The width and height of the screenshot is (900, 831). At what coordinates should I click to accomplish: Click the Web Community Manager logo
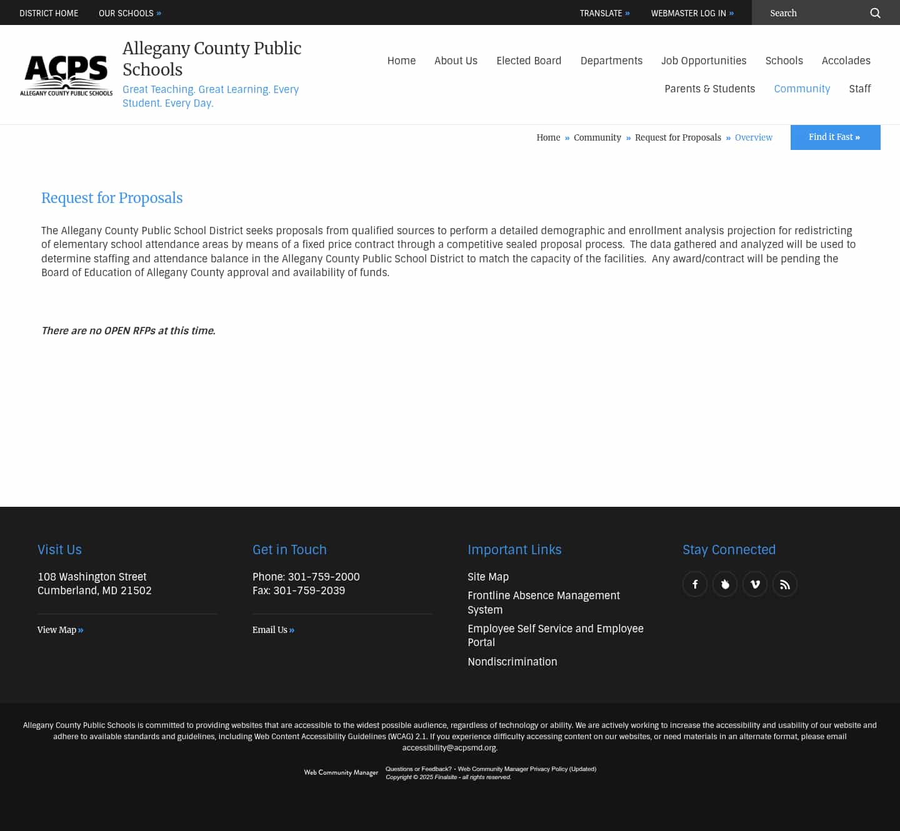341,772
